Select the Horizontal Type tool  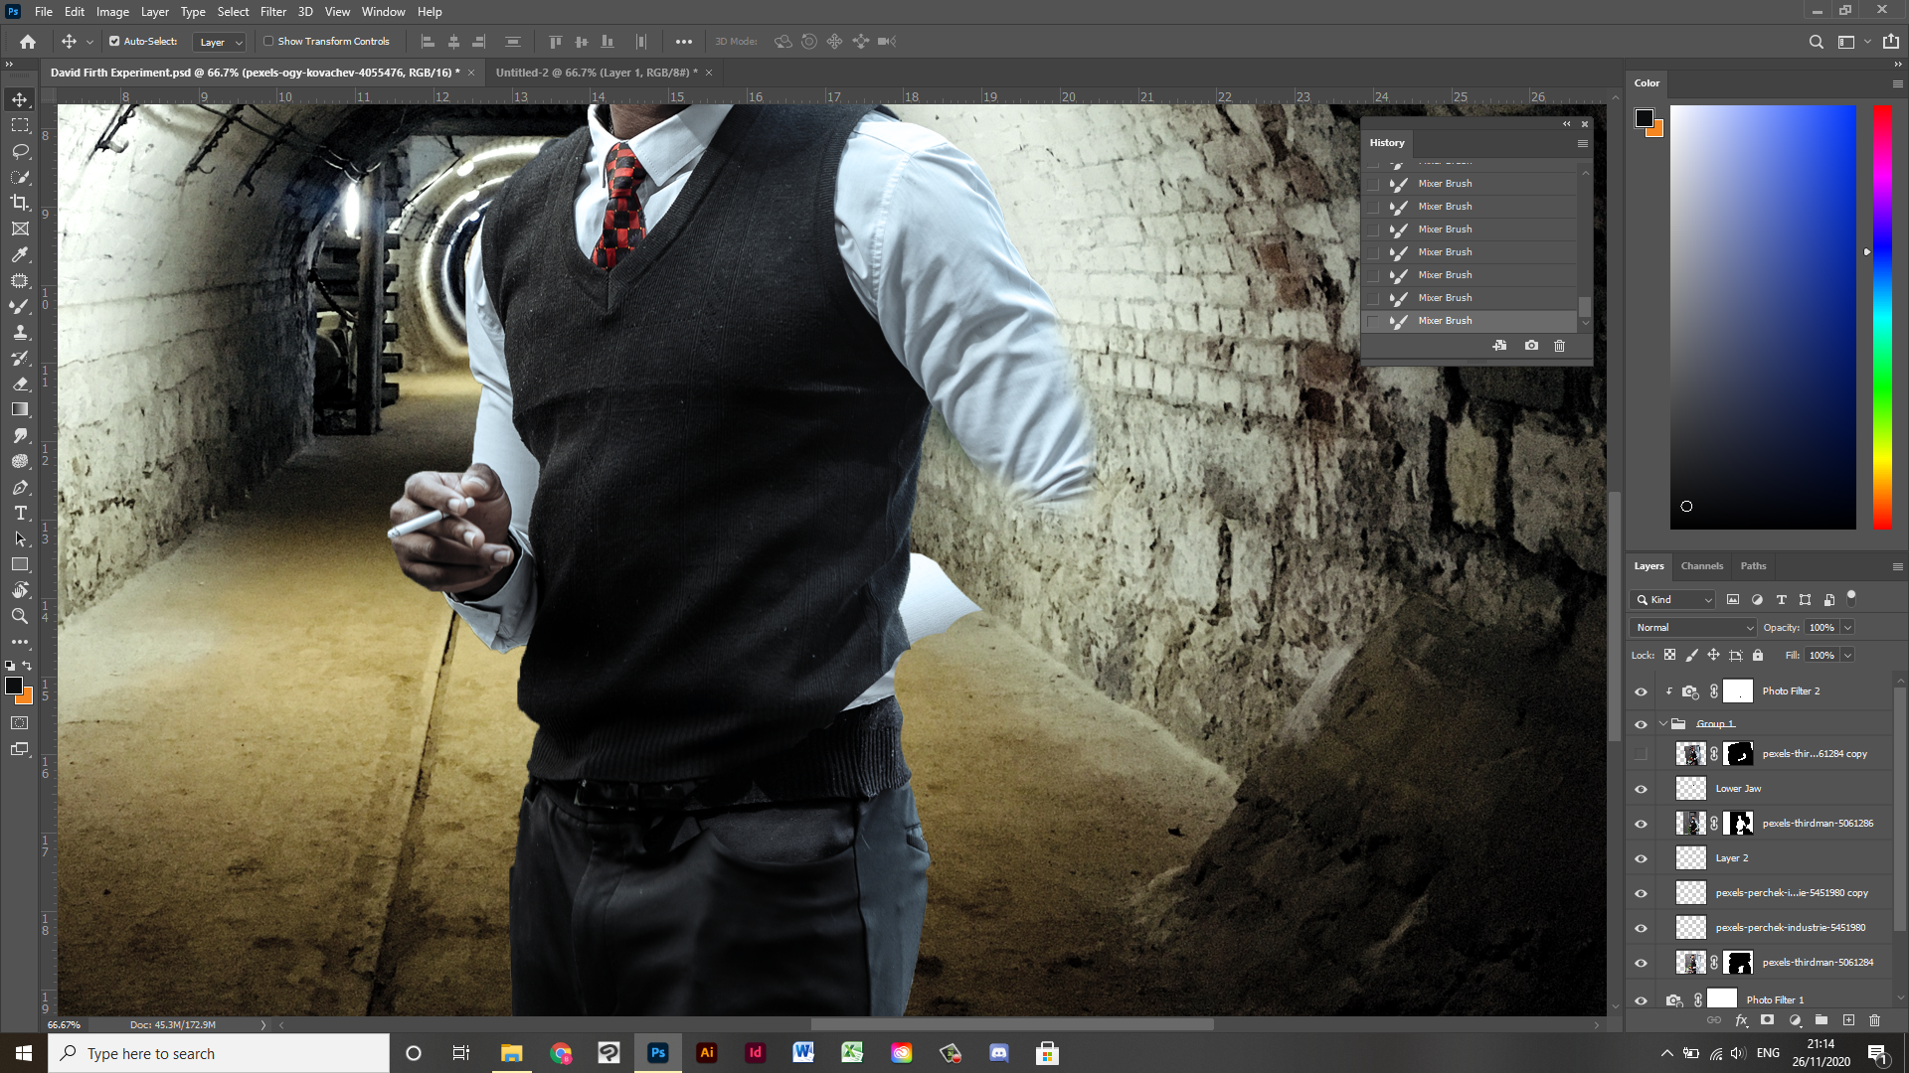(20, 513)
